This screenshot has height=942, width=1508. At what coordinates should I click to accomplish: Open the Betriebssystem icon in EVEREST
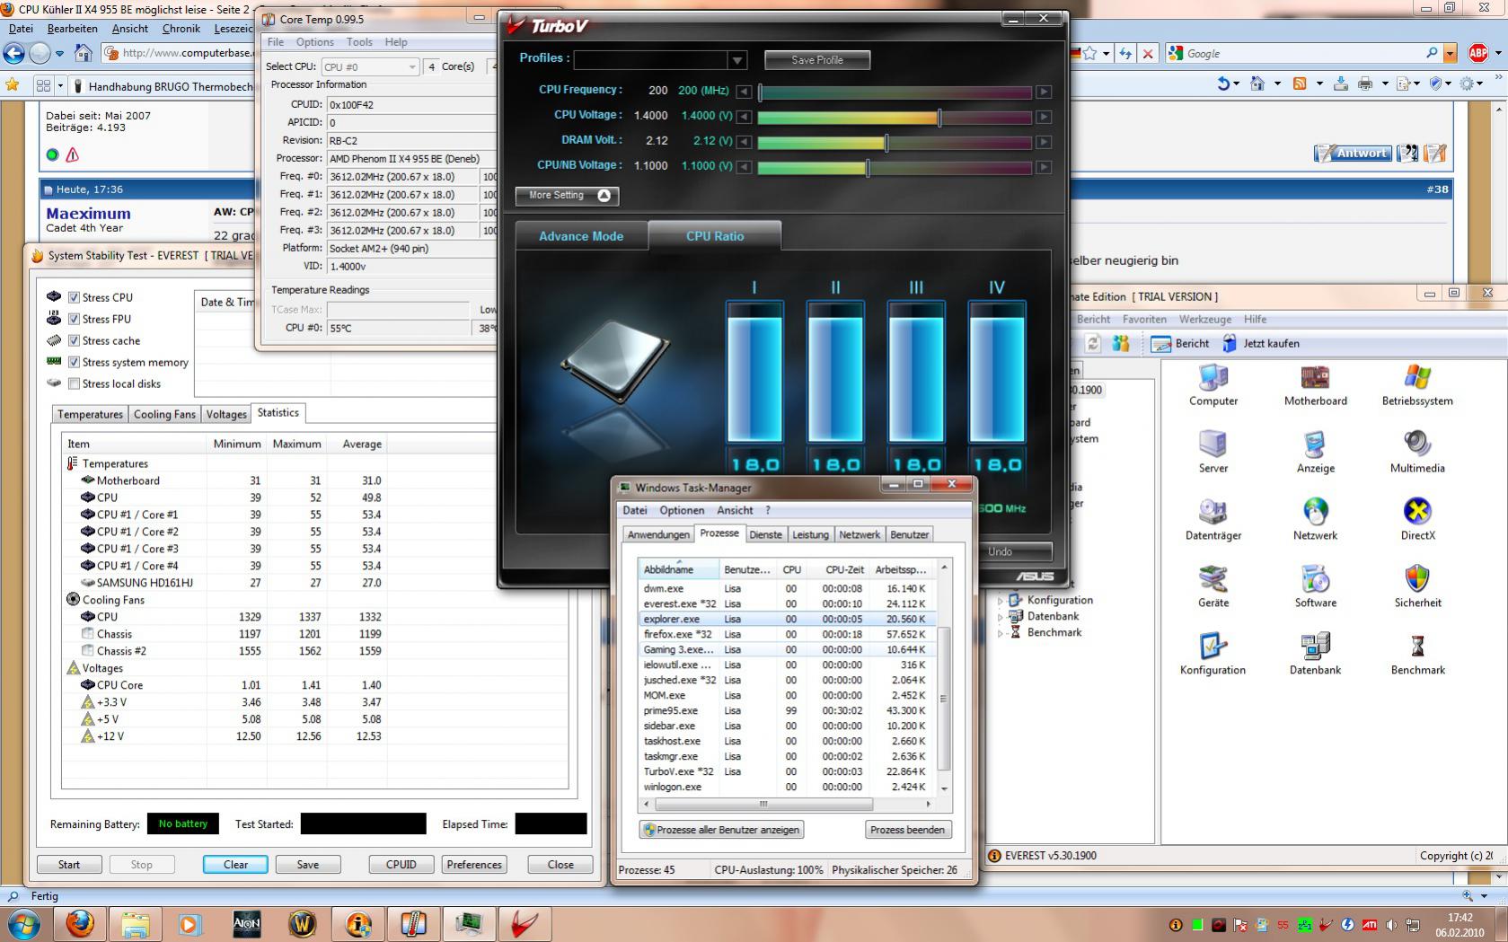[1417, 384]
